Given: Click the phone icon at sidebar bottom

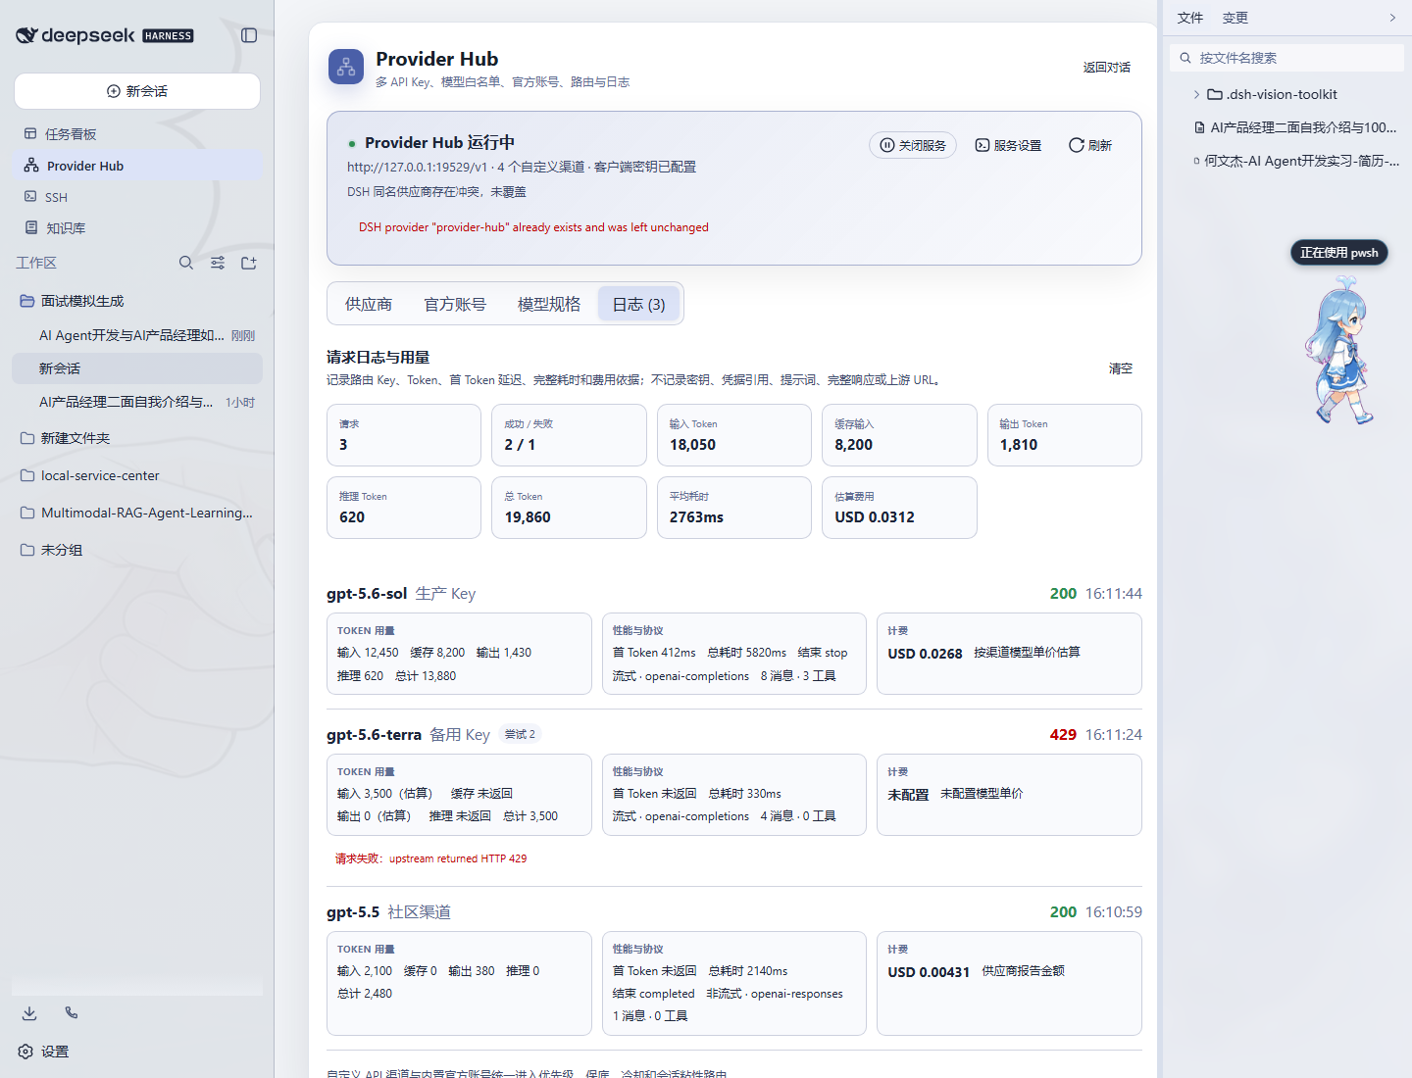Looking at the screenshot, I should [72, 1013].
